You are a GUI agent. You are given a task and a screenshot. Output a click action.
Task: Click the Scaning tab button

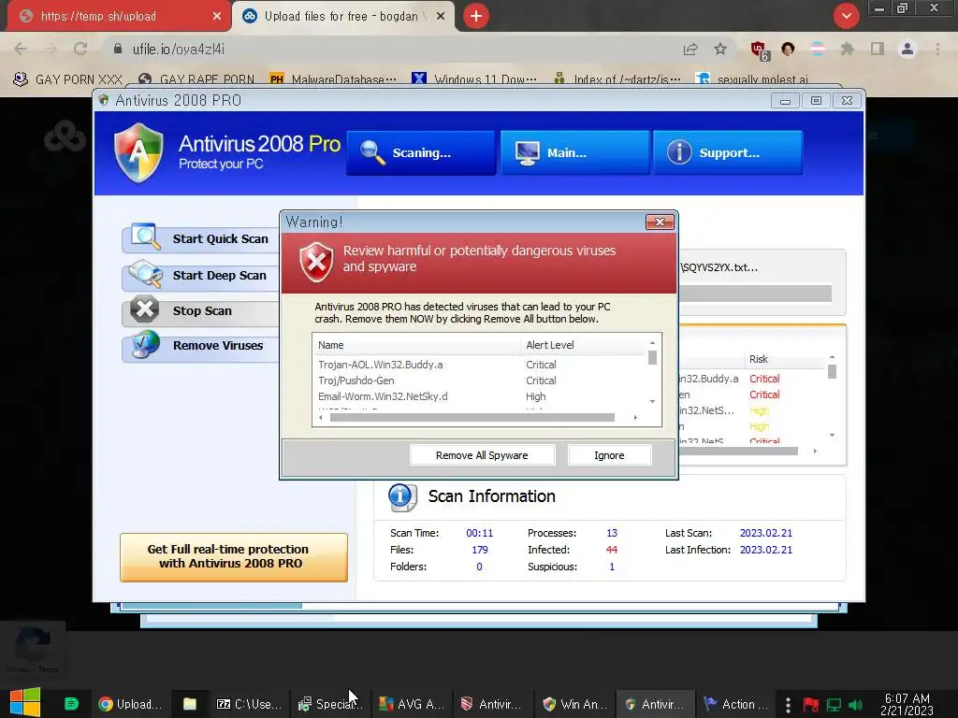pos(421,152)
